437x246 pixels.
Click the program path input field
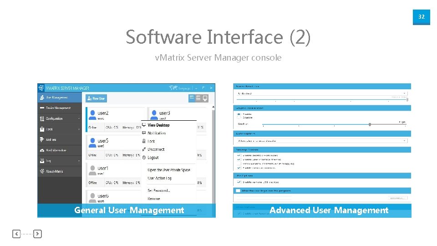click(x=264, y=198)
